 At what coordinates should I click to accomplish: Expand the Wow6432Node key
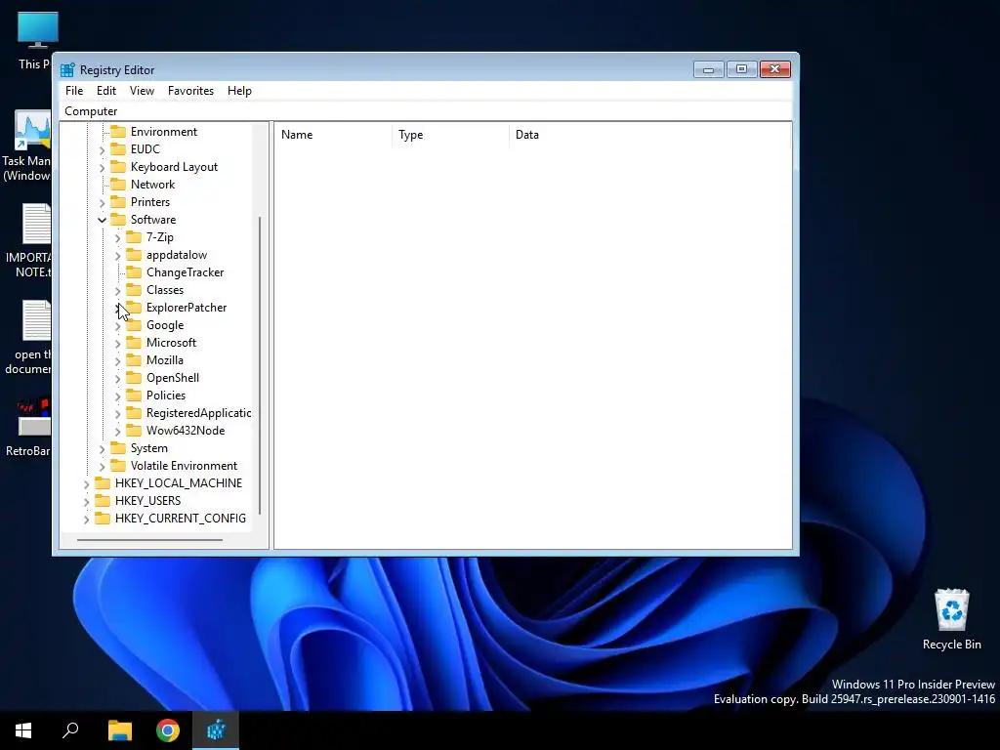pyautogui.click(x=117, y=432)
